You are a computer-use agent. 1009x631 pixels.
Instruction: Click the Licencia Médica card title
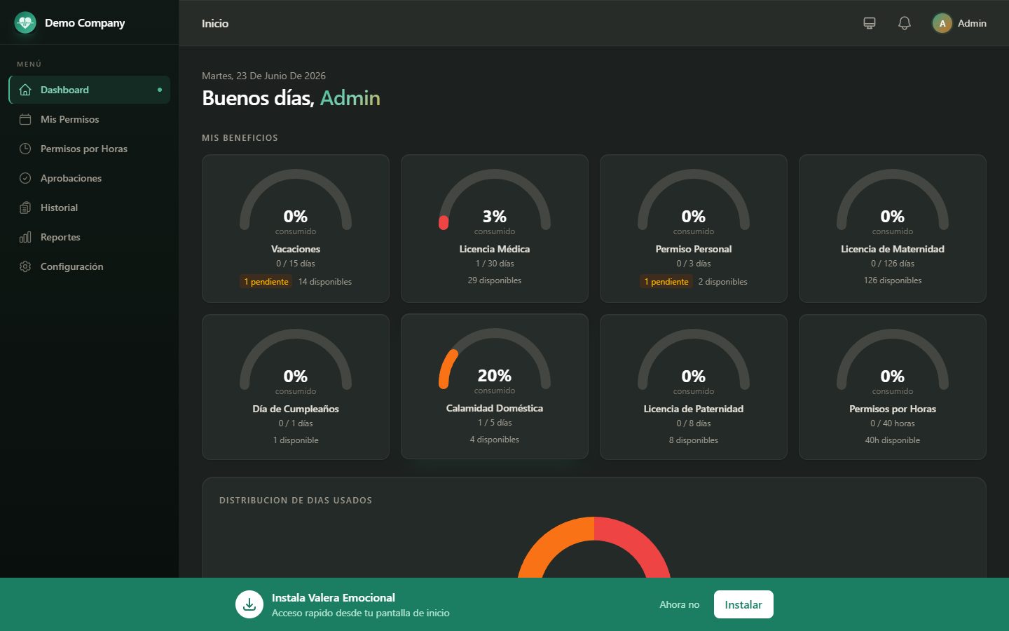tap(495, 249)
